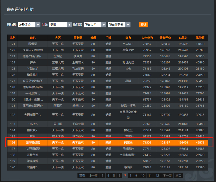Select character 微雨若成情 in rank 136
The width and height of the screenshot is (216, 182).
tap(33, 143)
